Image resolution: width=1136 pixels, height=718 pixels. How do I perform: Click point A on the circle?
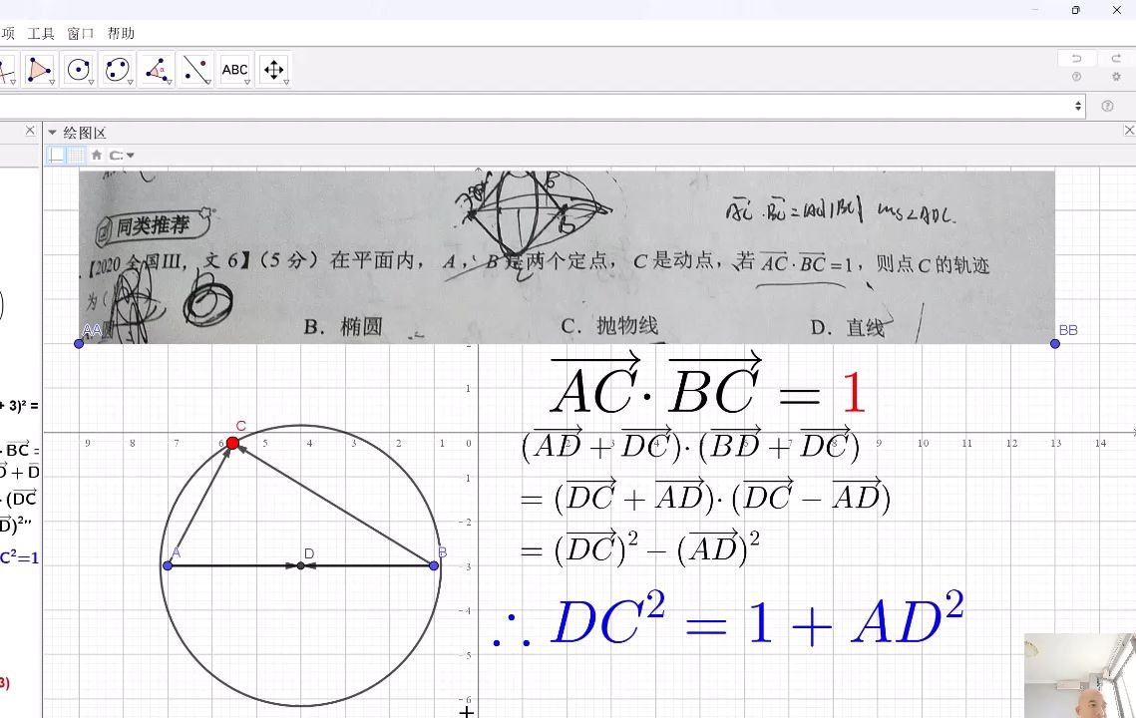click(x=168, y=565)
